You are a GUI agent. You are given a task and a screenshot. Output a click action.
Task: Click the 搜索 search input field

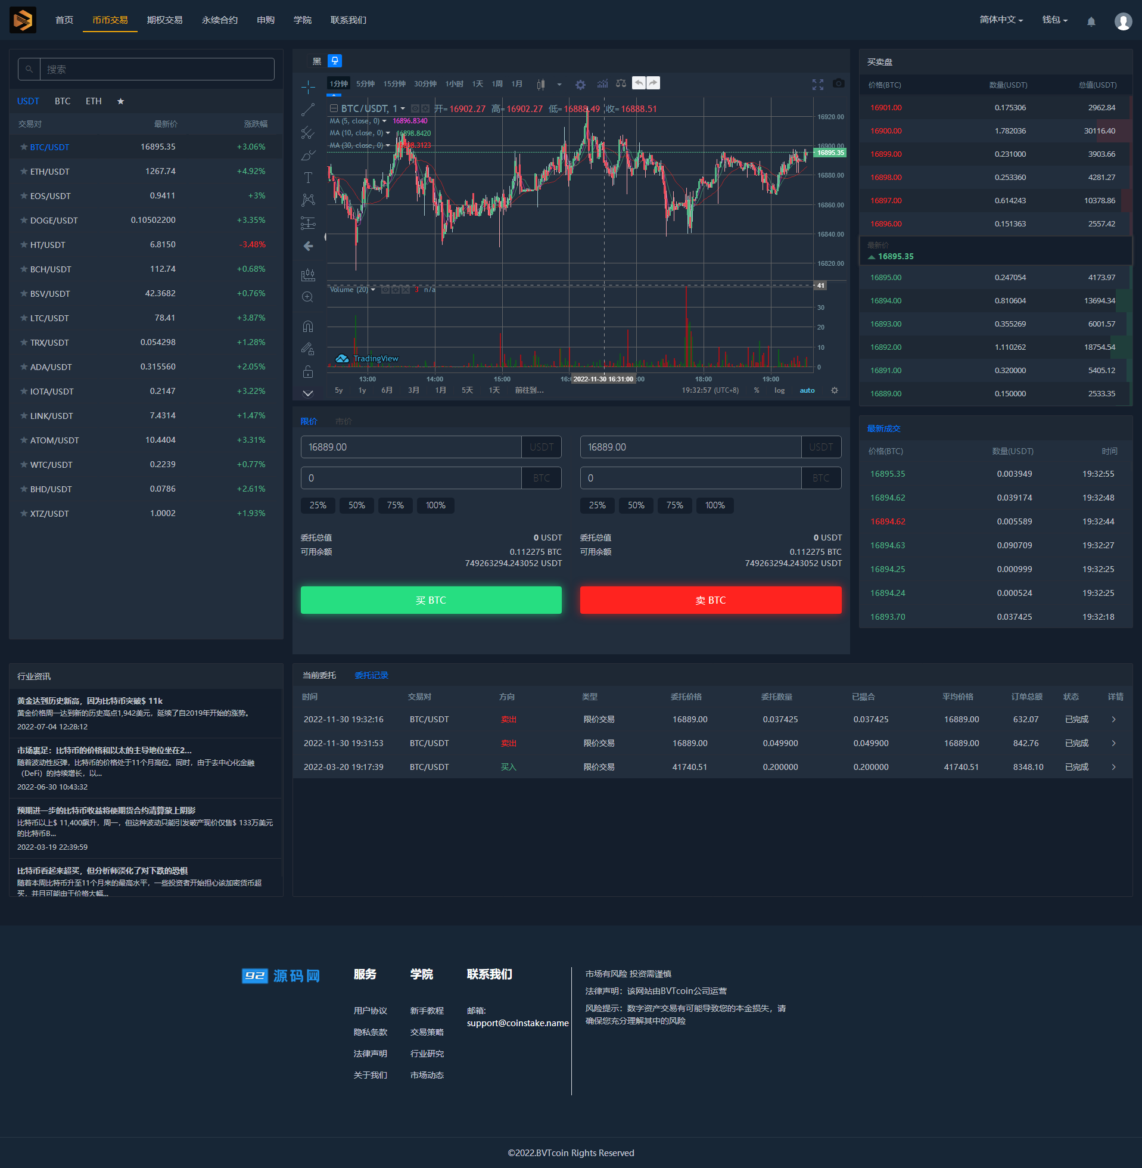click(157, 70)
